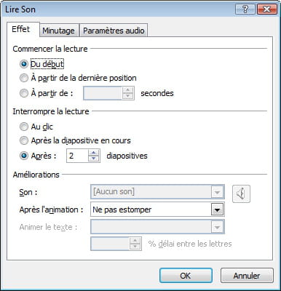The image size is (281, 291).
Task: Confirm with the OK button
Action: [x=186, y=276]
